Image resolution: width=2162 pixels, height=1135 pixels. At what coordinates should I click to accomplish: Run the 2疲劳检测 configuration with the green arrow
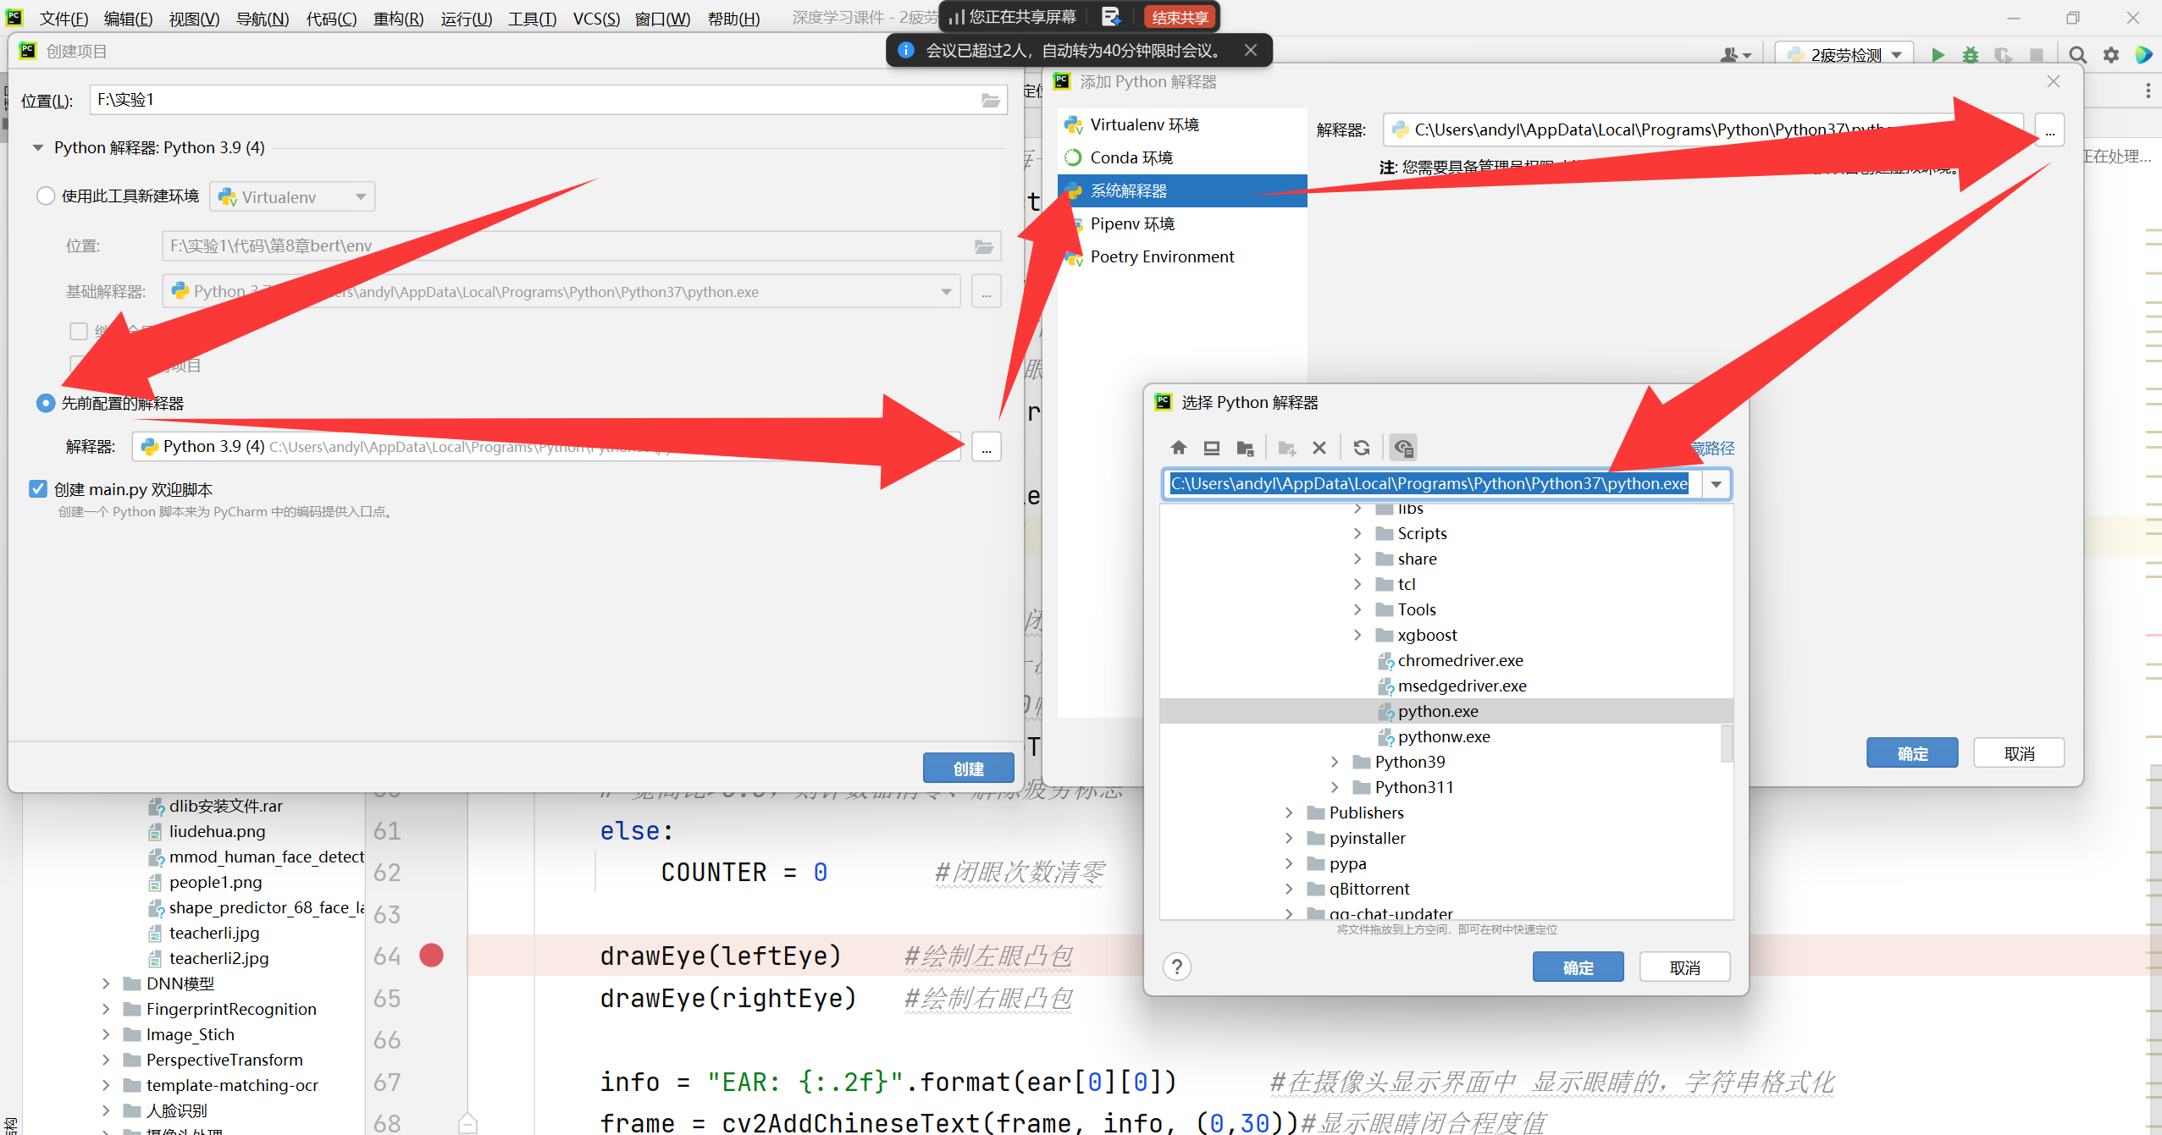coord(1938,55)
